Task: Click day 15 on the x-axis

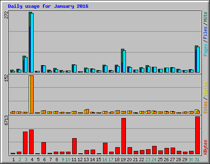Action: 98,159
